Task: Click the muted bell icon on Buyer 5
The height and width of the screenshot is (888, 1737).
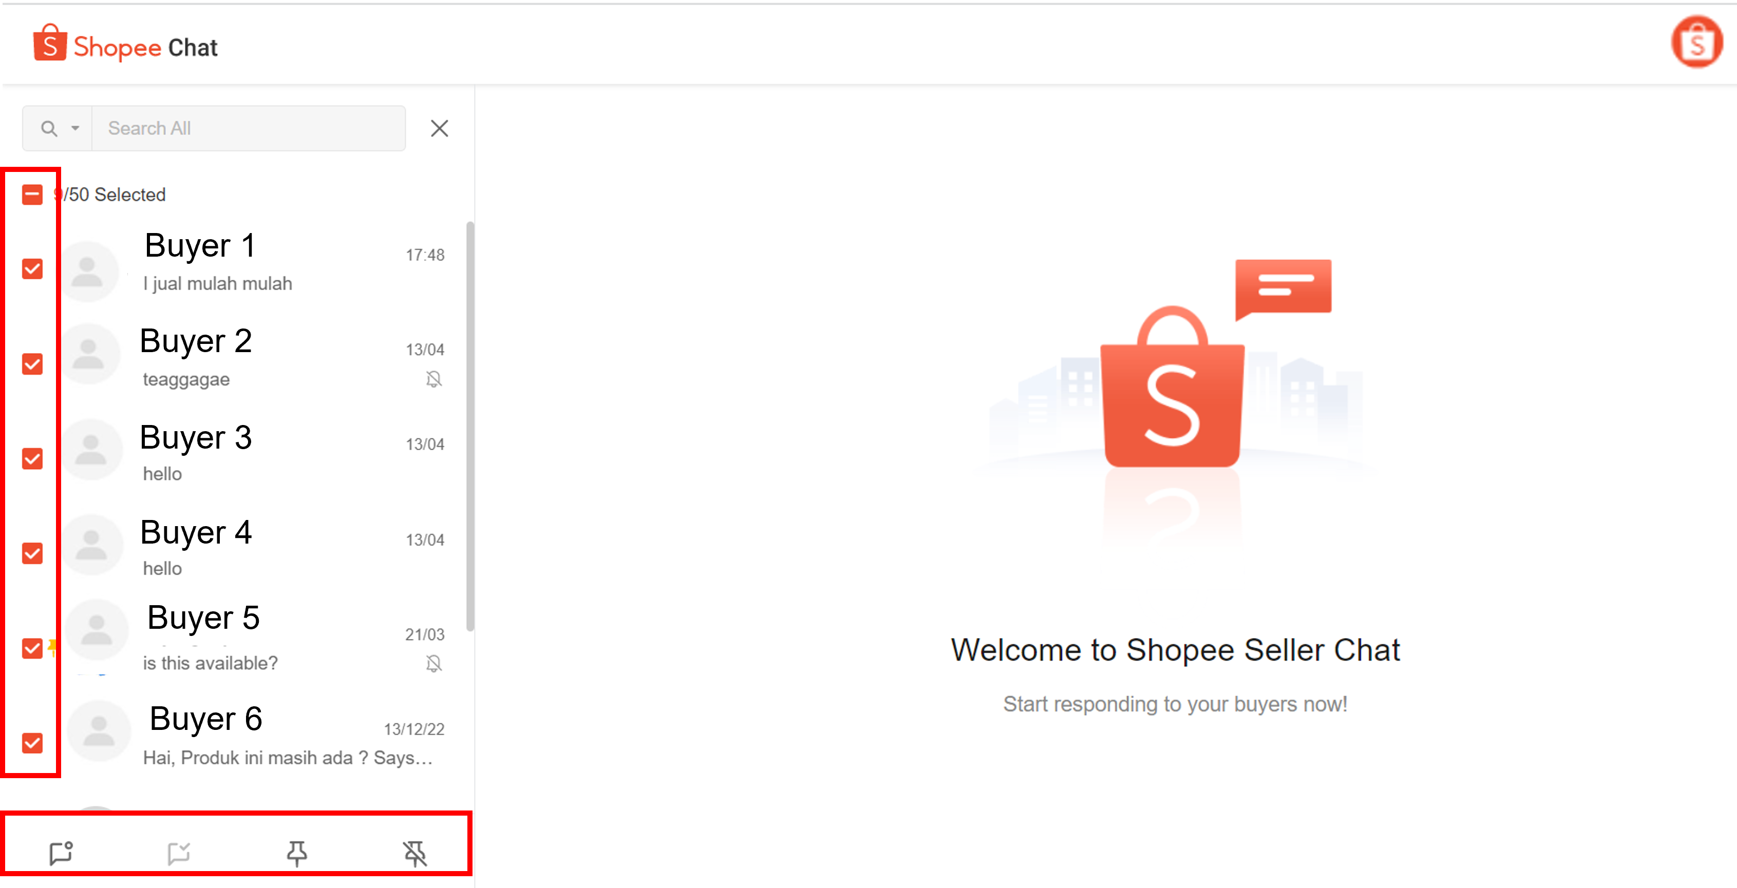Action: [435, 664]
